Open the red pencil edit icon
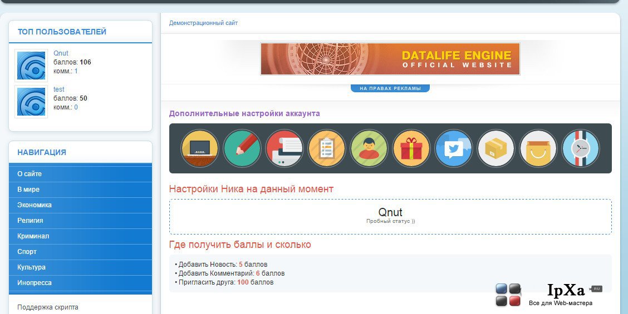 (x=242, y=148)
